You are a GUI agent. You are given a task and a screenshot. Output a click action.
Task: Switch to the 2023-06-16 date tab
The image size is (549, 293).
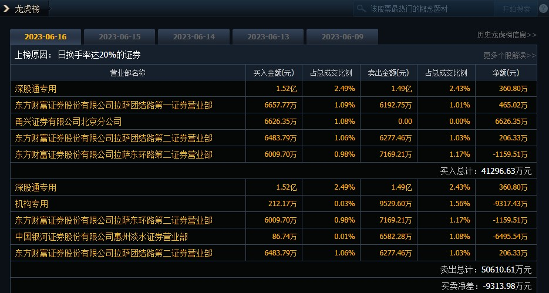(45, 36)
